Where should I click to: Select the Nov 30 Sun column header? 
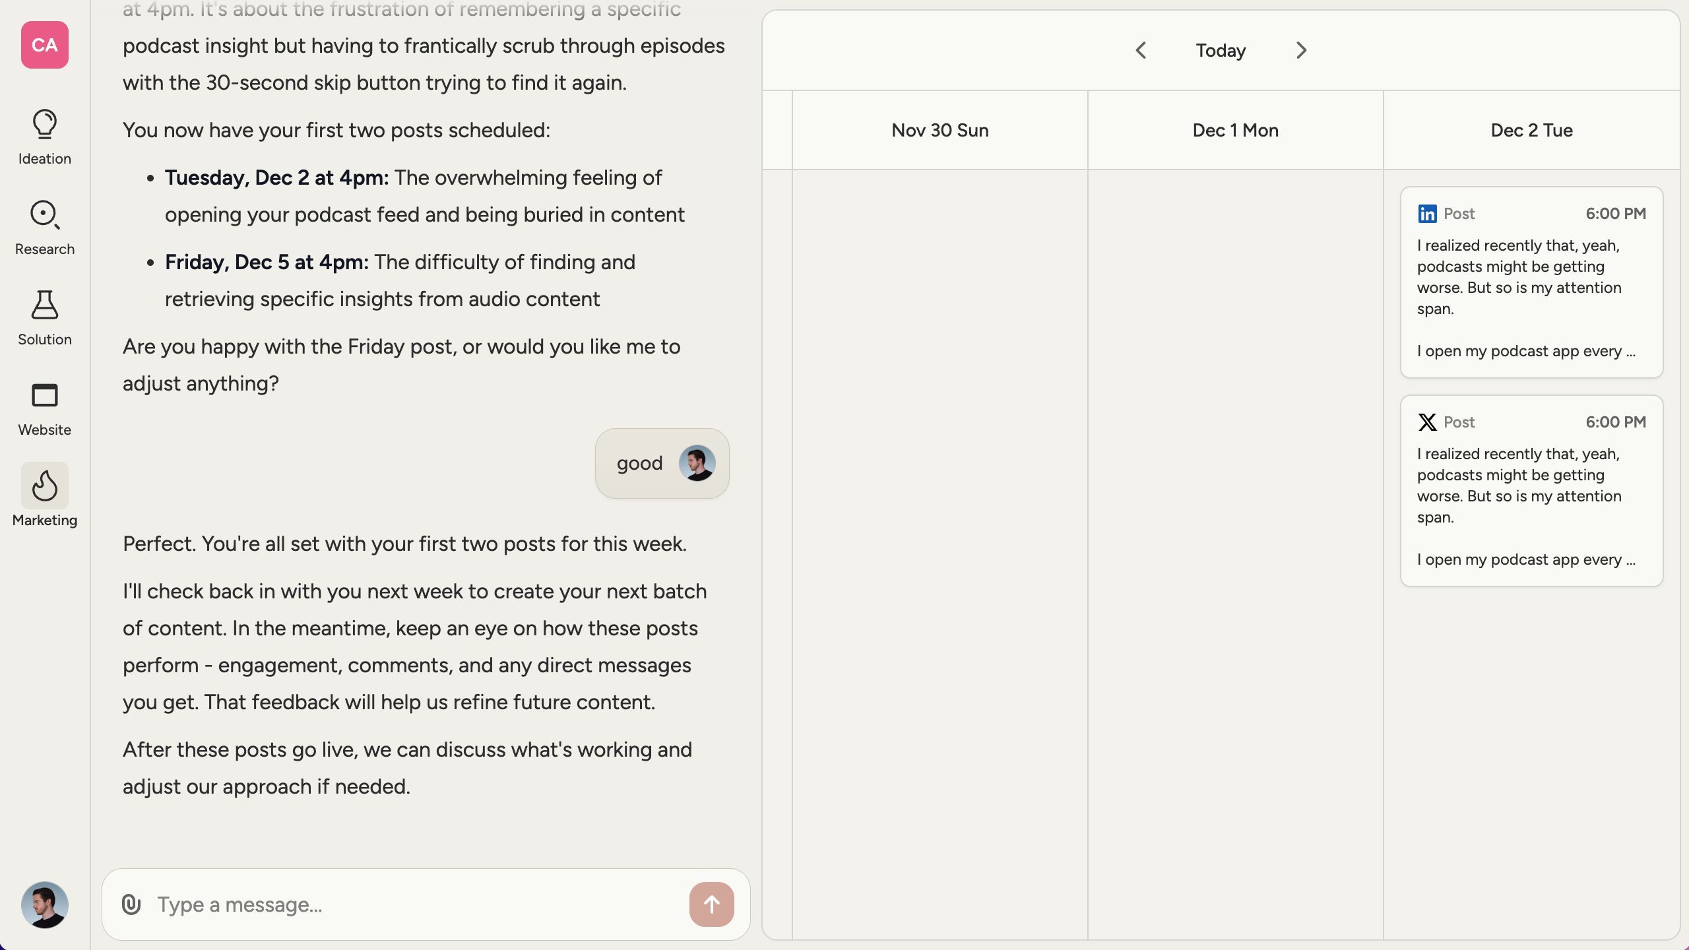[940, 130]
